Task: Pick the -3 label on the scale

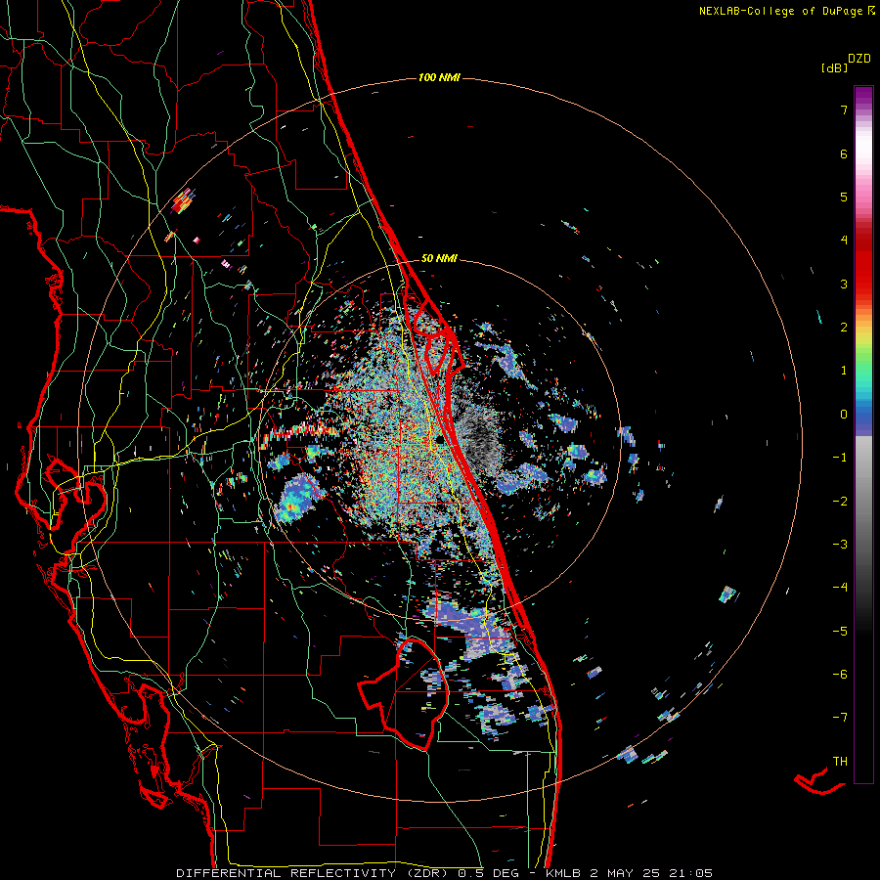Action: tap(840, 545)
